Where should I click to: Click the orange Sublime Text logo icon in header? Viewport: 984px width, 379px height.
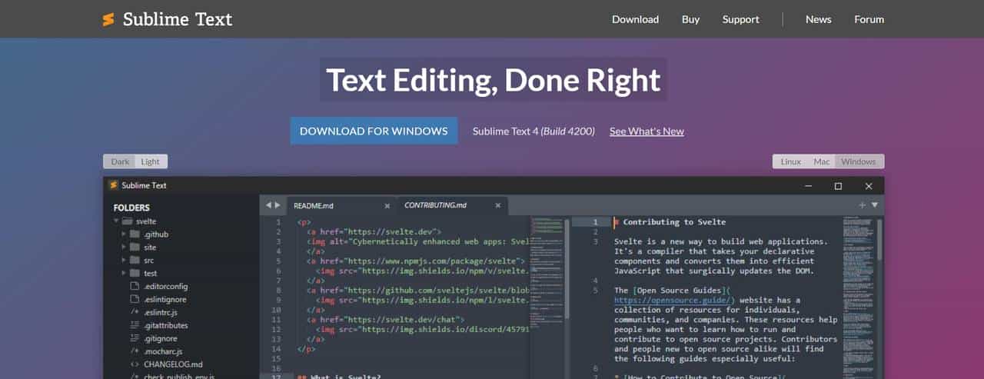tap(108, 19)
